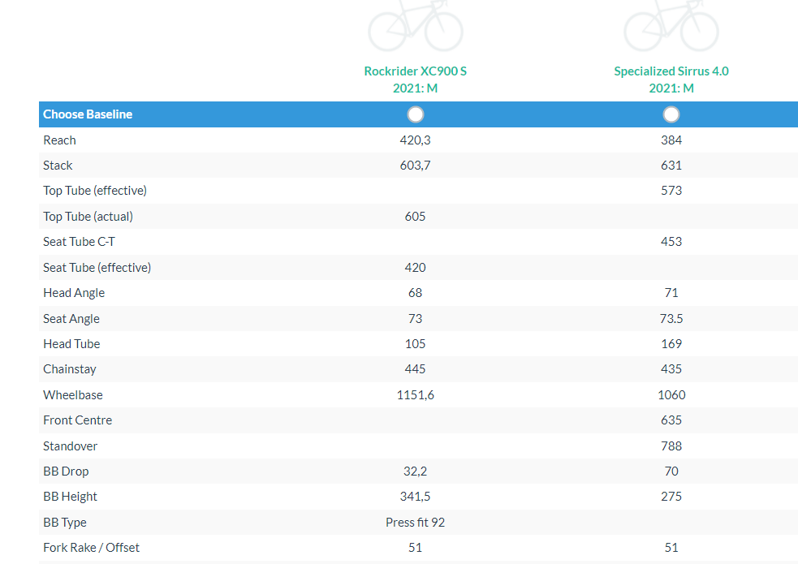The image size is (798, 564).
Task: Click the Seat Tube C-T row label
Action: click(79, 242)
